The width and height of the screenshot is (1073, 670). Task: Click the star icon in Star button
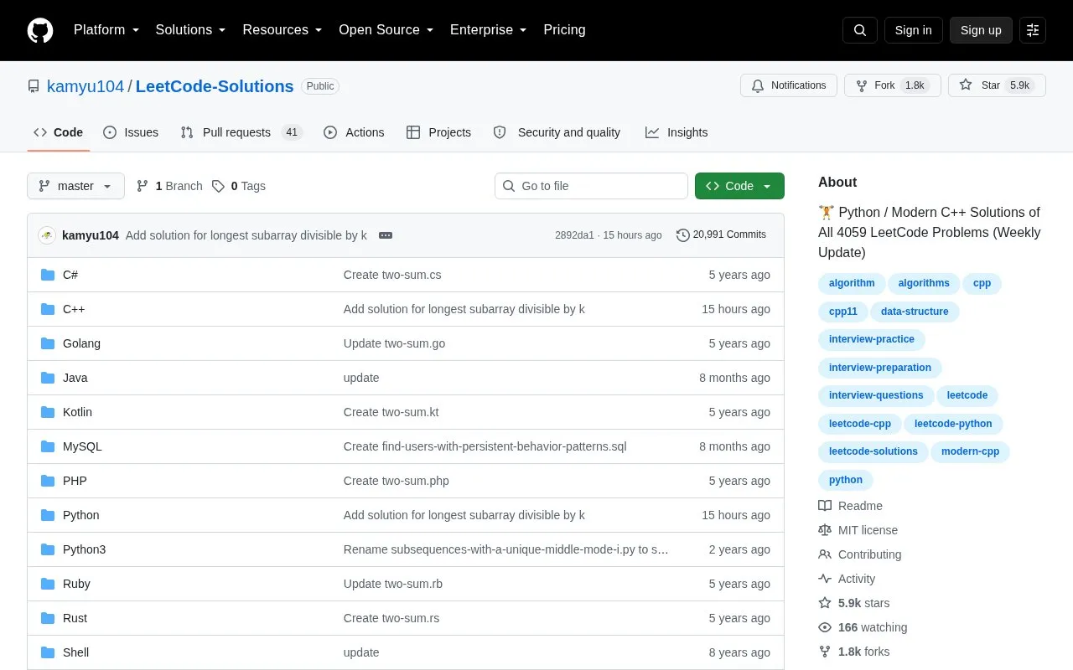pyautogui.click(x=966, y=85)
